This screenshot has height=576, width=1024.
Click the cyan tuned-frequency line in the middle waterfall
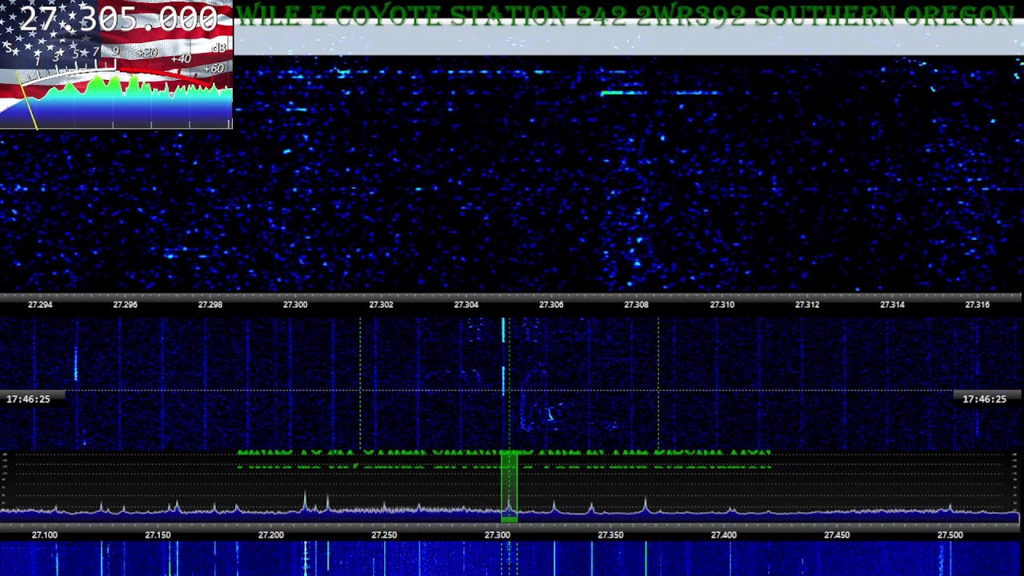click(x=503, y=356)
